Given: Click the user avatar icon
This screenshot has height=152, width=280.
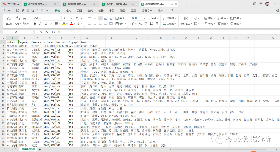Looking at the screenshot, I should (x=267, y=4).
